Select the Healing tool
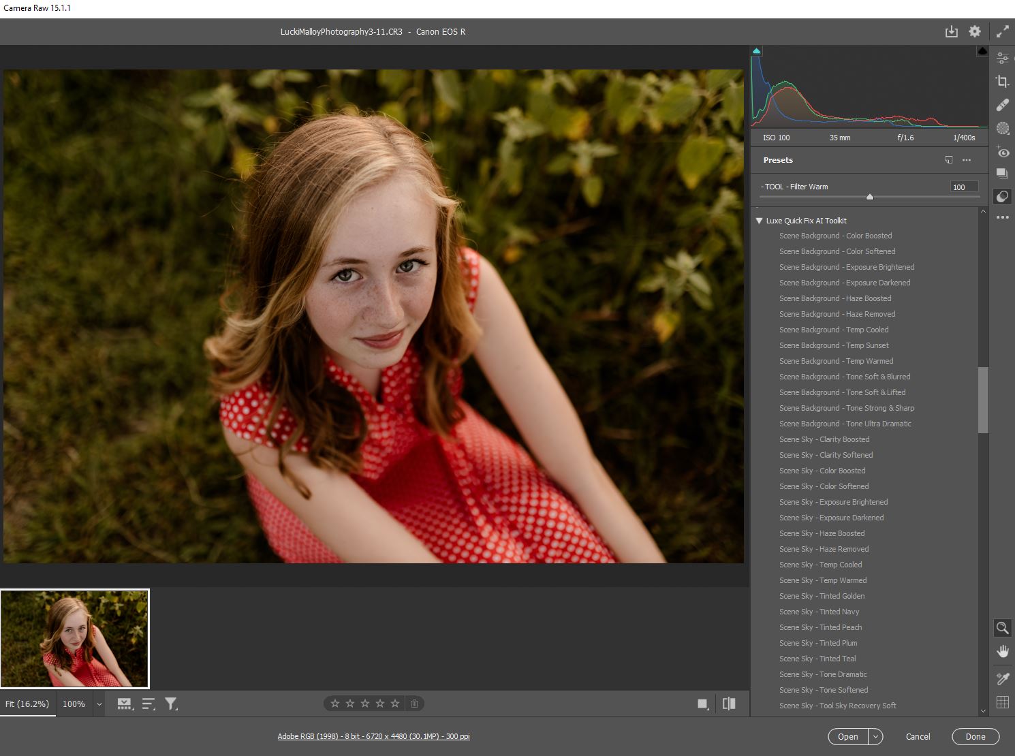1015x756 pixels. [1002, 105]
